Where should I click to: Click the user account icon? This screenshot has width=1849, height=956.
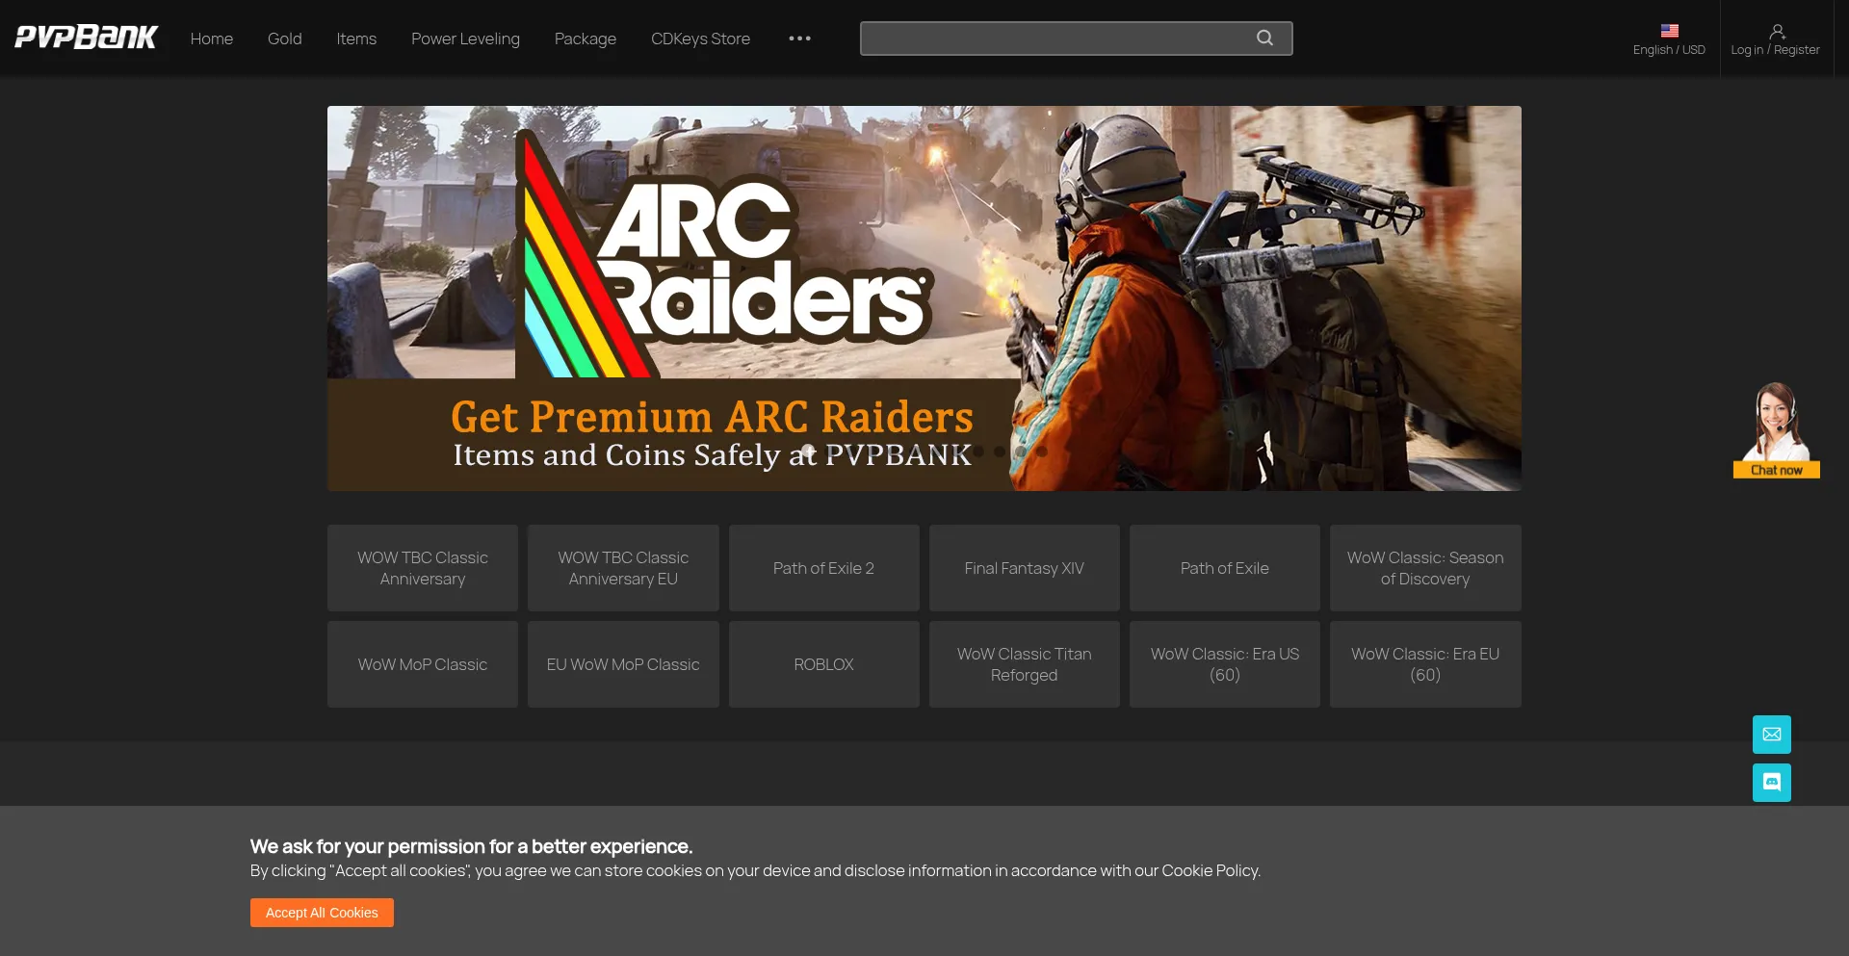(x=1777, y=32)
